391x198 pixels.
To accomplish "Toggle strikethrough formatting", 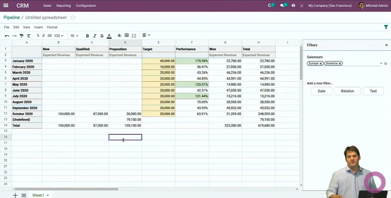I will point(102,36).
